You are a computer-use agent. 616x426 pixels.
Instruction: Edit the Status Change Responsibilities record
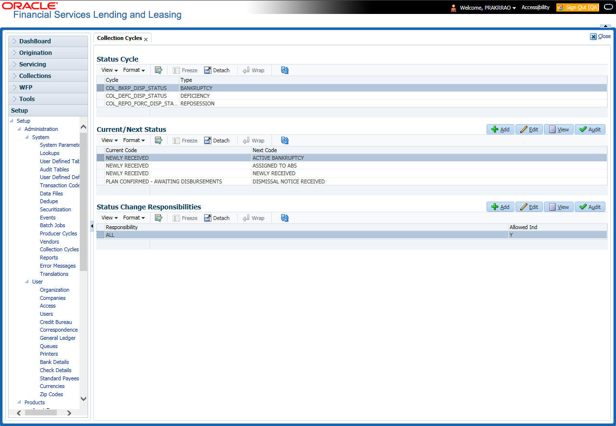tap(529, 207)
